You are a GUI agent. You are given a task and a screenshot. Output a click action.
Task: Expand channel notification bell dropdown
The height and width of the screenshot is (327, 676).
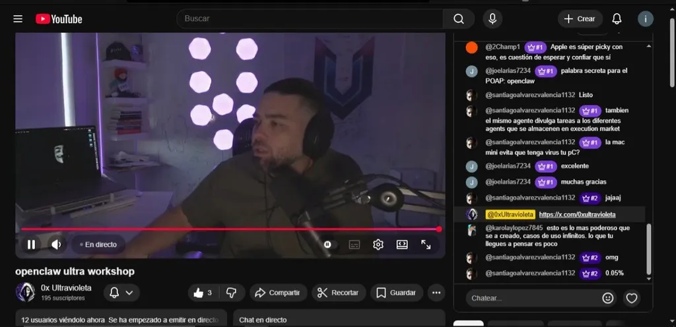tap(121, 293)
